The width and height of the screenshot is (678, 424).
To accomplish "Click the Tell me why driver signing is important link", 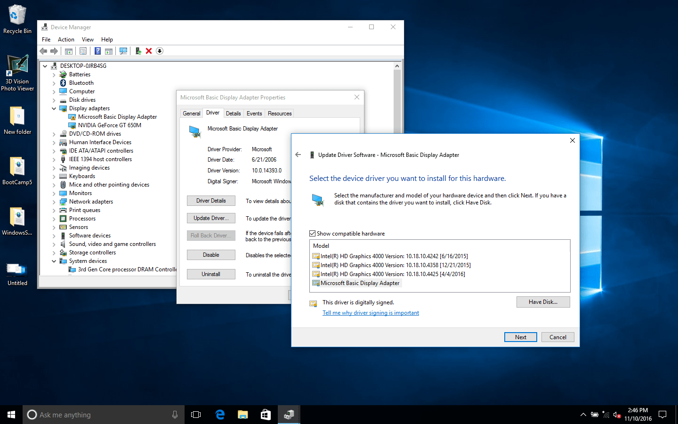I will click(371, 313).
